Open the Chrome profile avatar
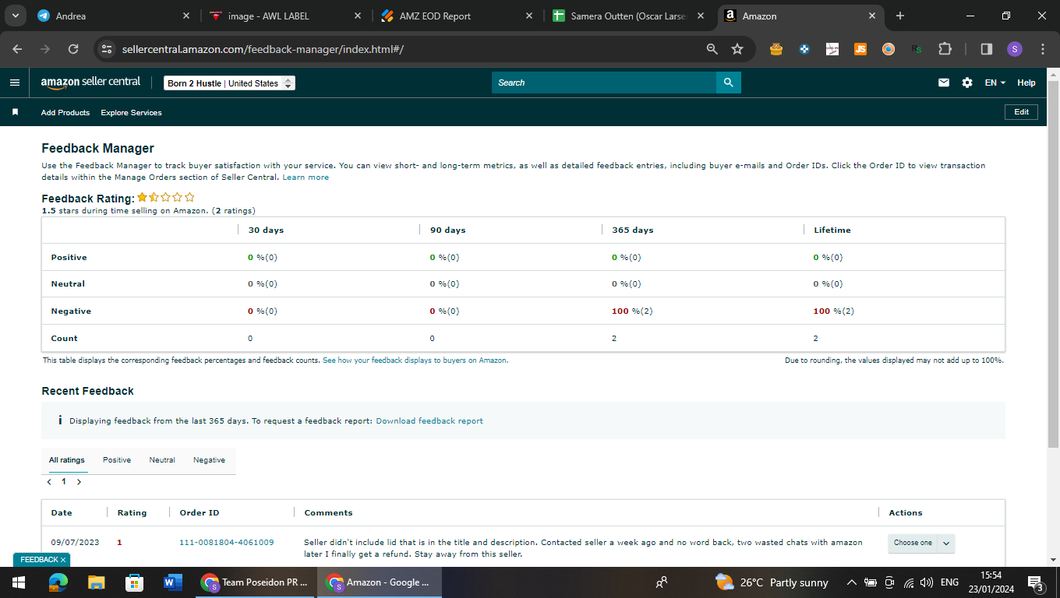1060x598 pixels. click(1014, 49)
